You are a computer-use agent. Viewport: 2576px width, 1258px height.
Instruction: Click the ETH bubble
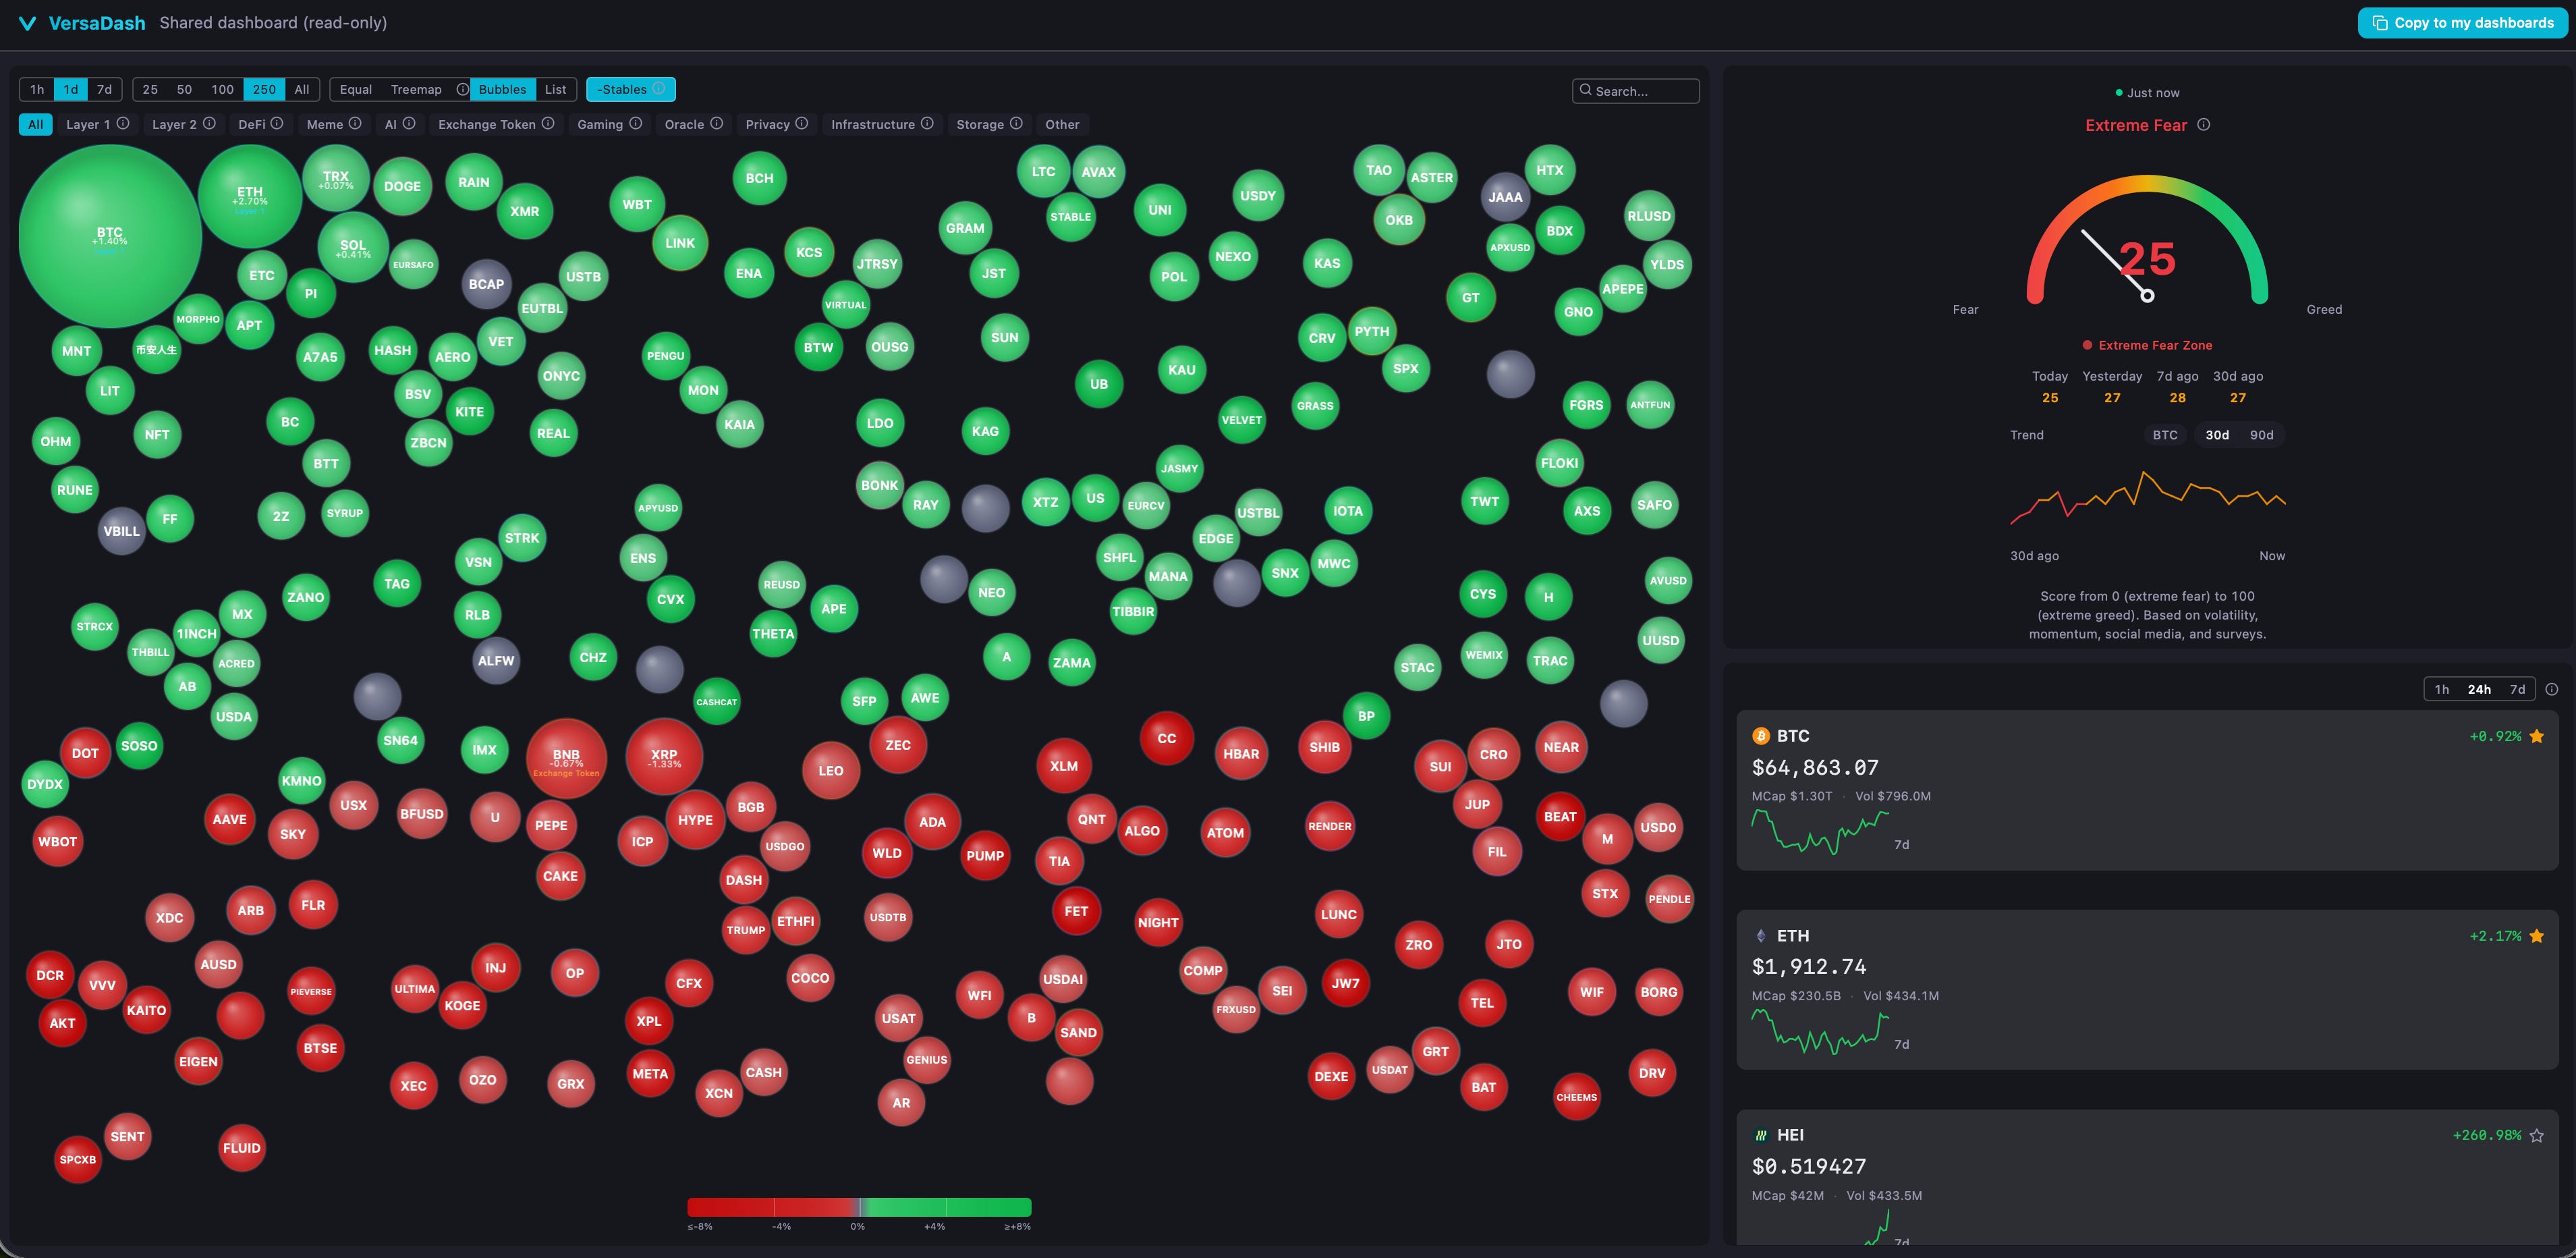250,196
